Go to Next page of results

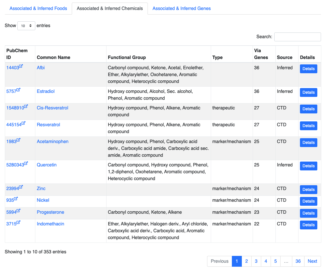click(312, 261)
